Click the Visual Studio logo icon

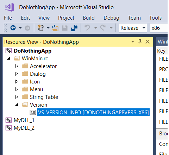tap(10, 7)
